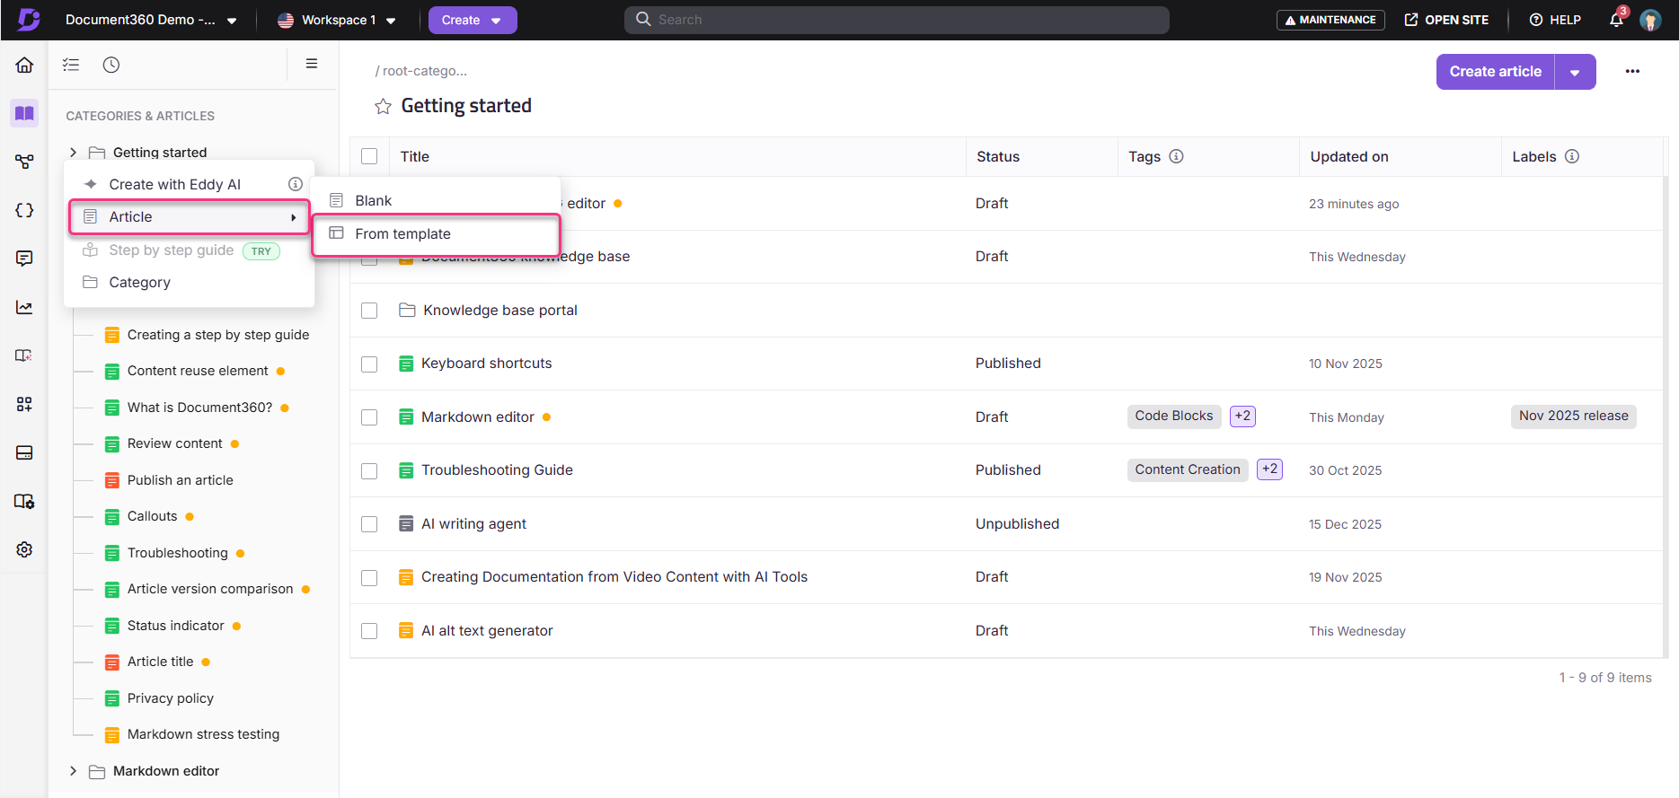Open the Home icon in left sidebar
The height and width of the screenshot is (798, 1679).
coord(24,65)
